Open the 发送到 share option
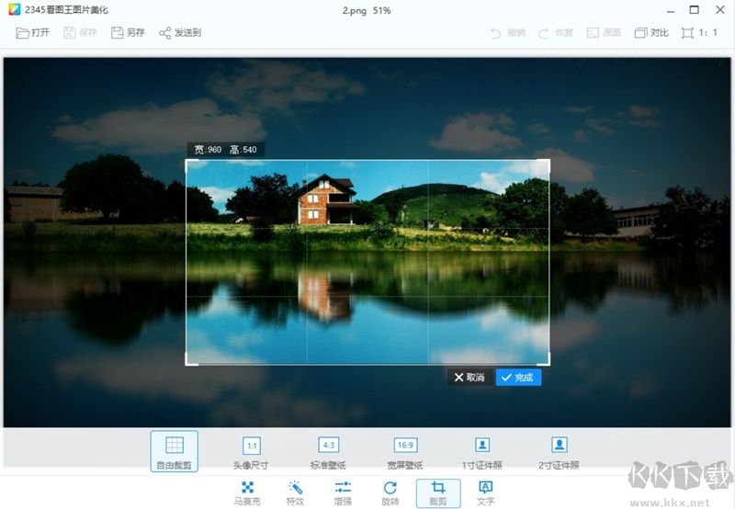735x509 pixels. [179, 32]
